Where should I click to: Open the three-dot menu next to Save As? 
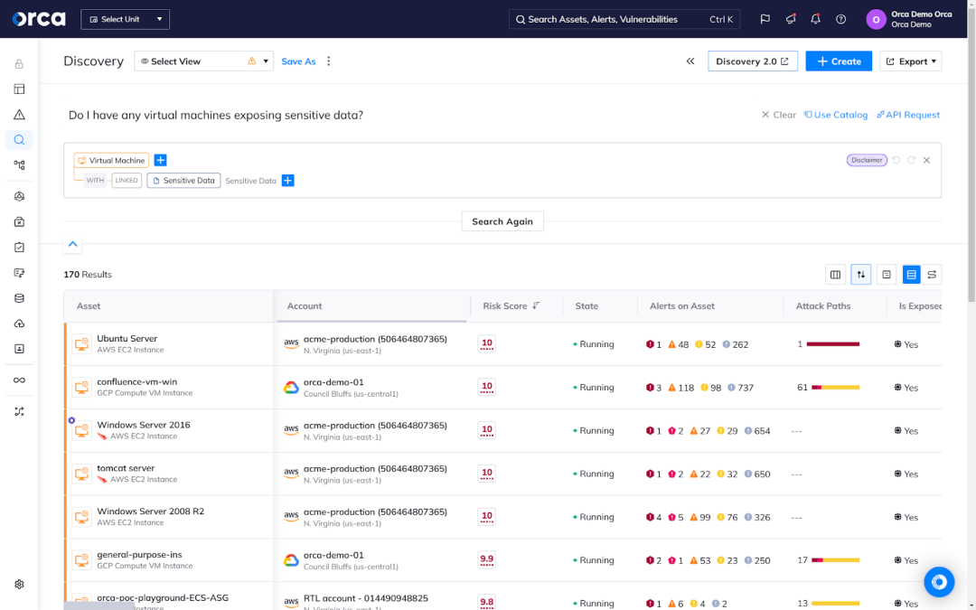[x=329, y=61]
